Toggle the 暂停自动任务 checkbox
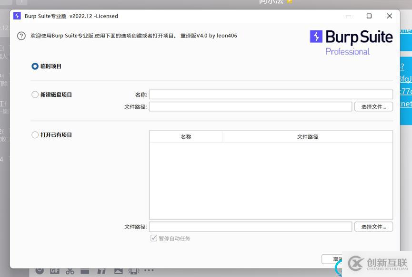 coord(154,238)
